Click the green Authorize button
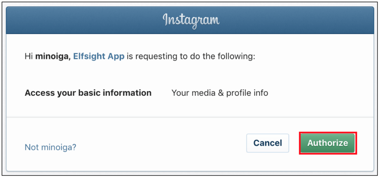The height and width of the screenshot is (178, 380). 328,143
